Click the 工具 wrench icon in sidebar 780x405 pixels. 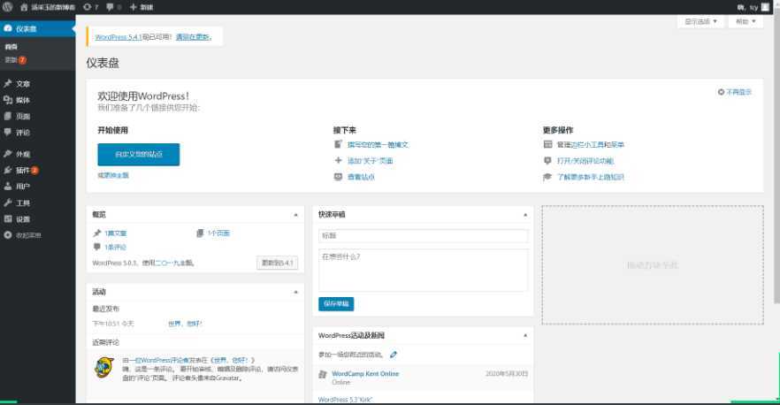[x=7, y=203]
